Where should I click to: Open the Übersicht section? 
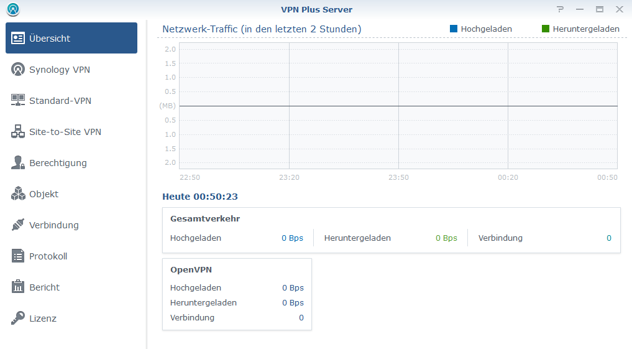(71, 38)
